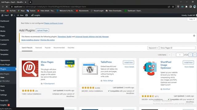The width and height of the screenshot is (197, 110).
Task: Stop page loading button in browser
Action: (x=7, y=7)
